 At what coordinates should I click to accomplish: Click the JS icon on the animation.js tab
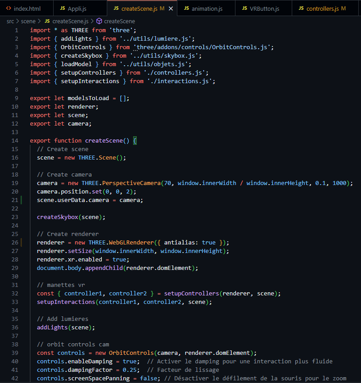coord(187,8)
